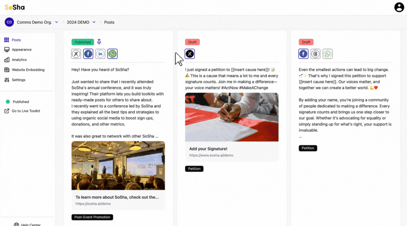Open the conference photo thumbnail

pos(118,165)
